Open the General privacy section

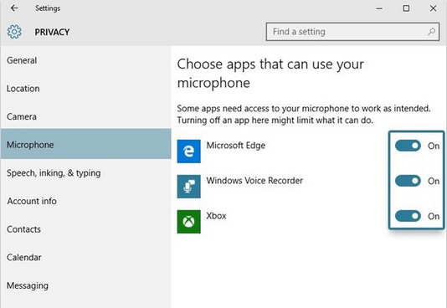tap(85, 60)
